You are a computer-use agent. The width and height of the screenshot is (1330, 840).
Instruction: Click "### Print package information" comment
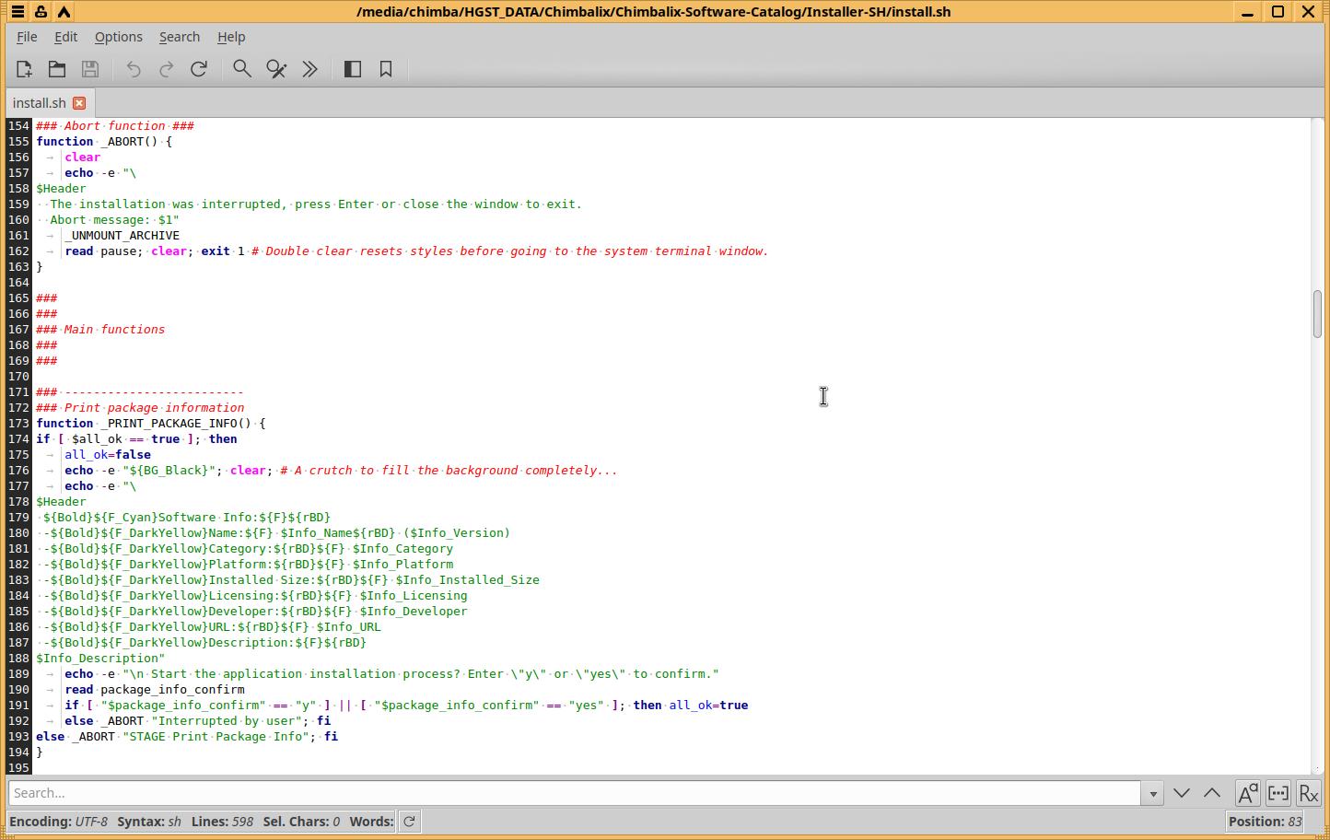point(140,408)
